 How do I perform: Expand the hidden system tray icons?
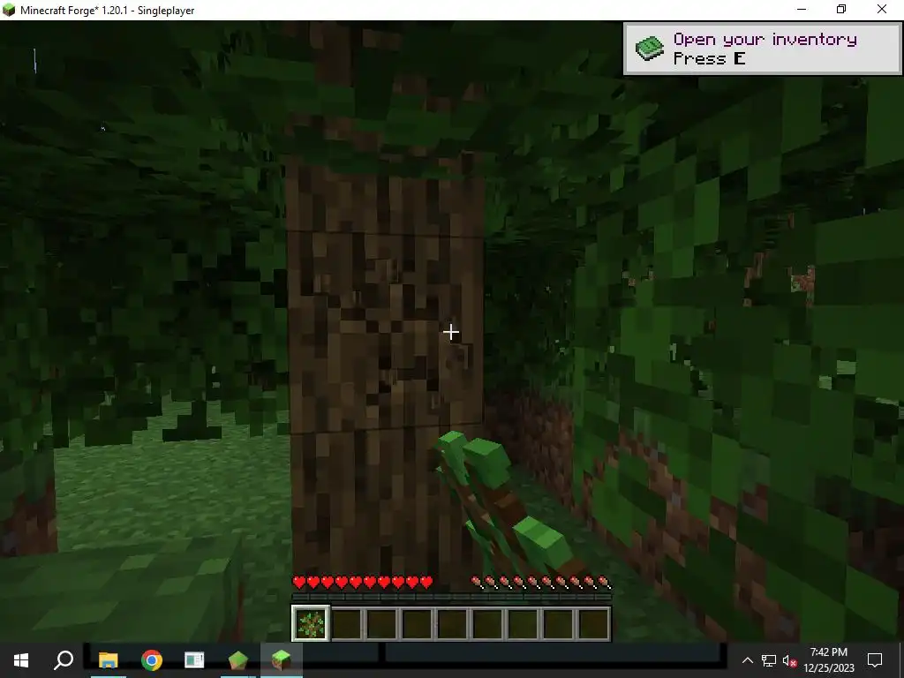point(747,660)
